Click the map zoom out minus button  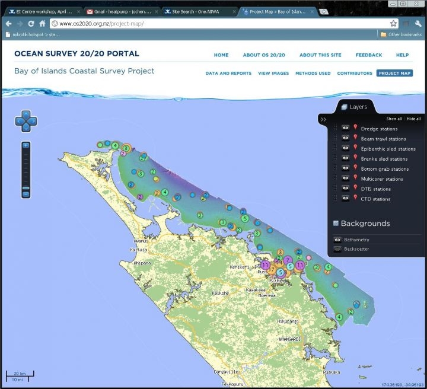coord(26,194)
